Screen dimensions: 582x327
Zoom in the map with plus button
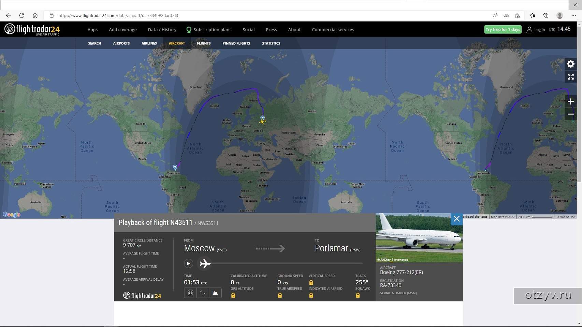point(571,102)
